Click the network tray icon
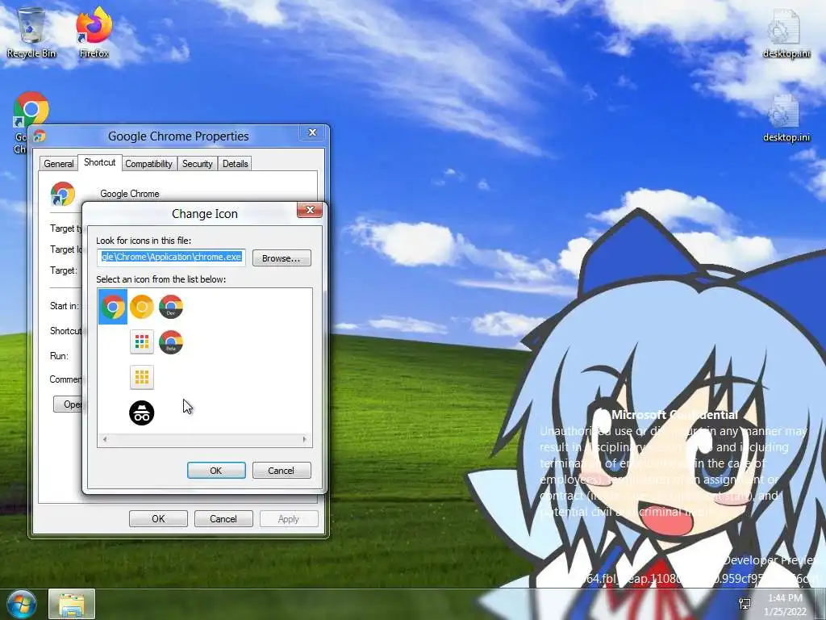The width and height of the screenshot is (826, 620). pyautogui.click(x=745, y=604)
